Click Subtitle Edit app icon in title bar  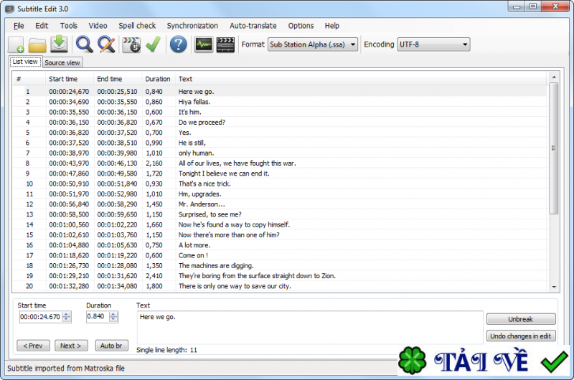click(x=10, y=9)
